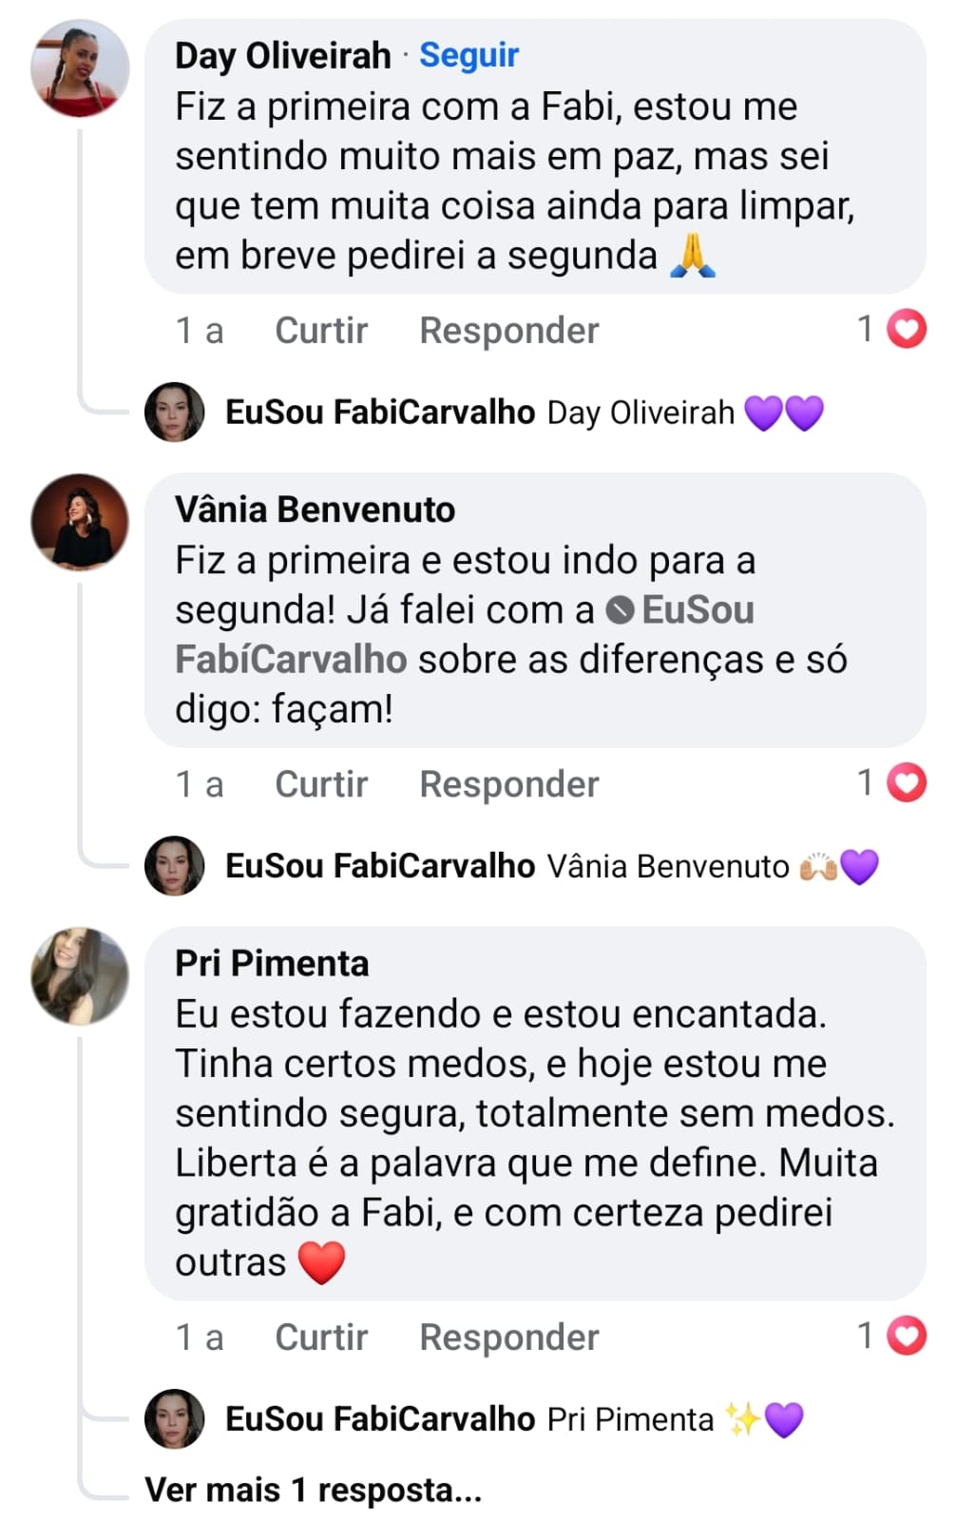
Task: Toggle Curtir on Pri Pimenta's comment
Action: [320, 1338]
